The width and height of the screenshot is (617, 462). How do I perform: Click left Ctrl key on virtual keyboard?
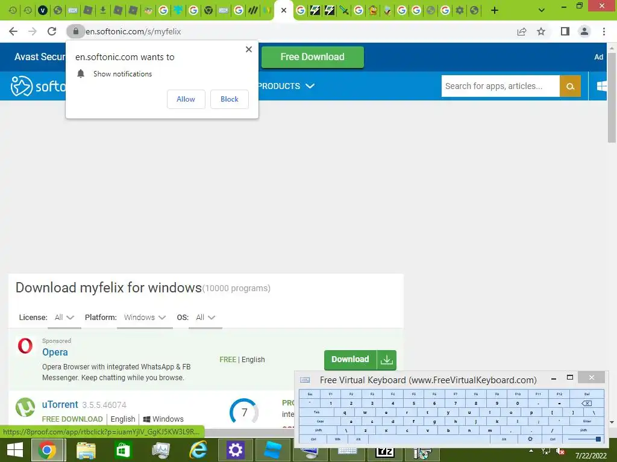click(x=313, y=439)
